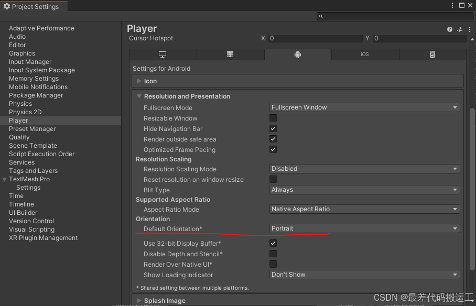476x306 pixels.
Task: Open the Version Control category
Action: [31, 221]
